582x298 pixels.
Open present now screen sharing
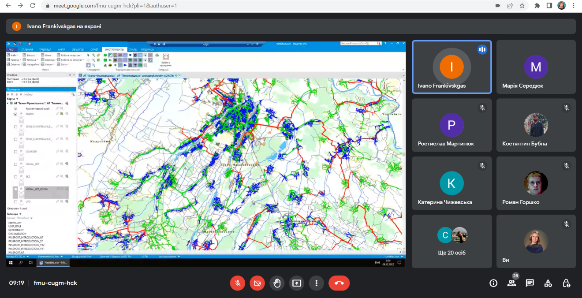297,283
